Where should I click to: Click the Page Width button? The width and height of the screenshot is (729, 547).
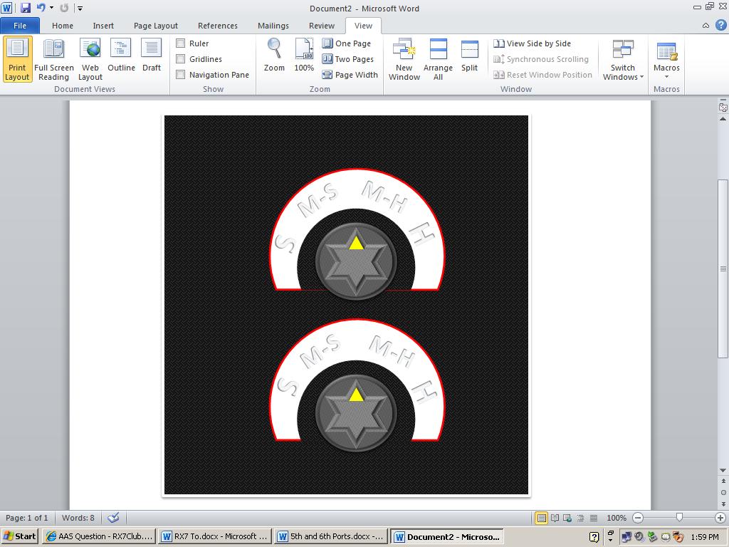click(350, 74)
